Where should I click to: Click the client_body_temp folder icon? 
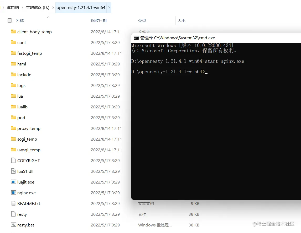[x=13, y=32]
